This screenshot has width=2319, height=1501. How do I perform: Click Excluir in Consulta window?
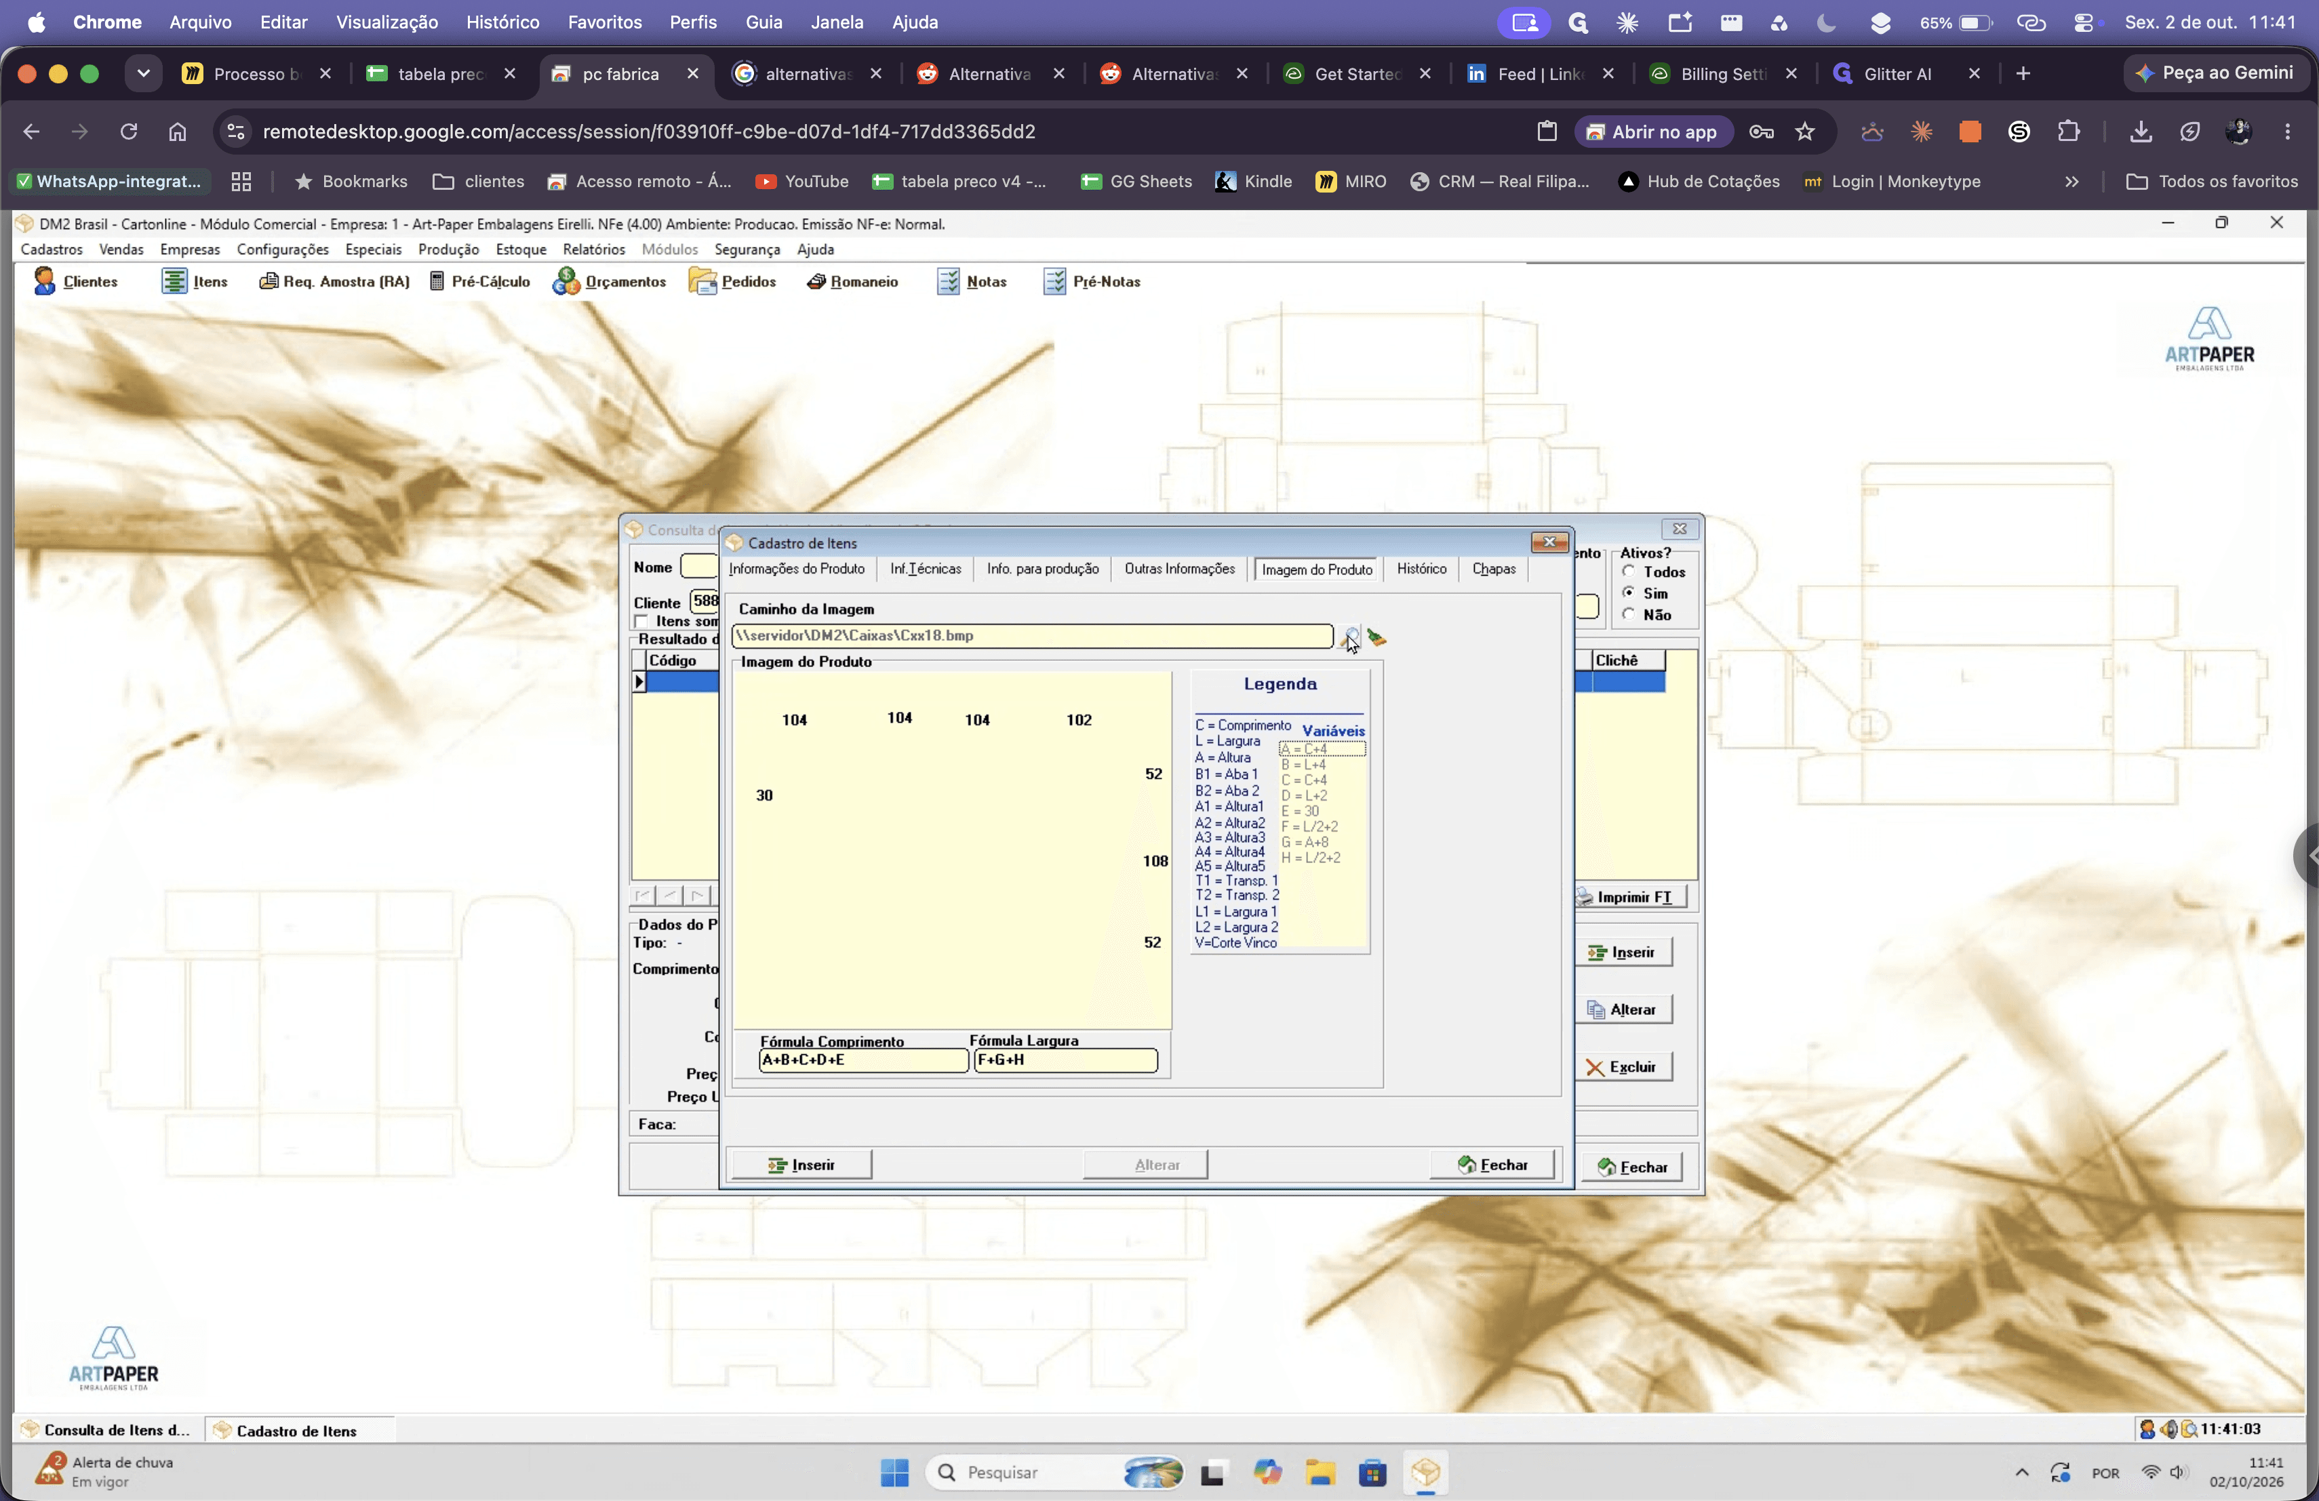click(1623, 1068)
